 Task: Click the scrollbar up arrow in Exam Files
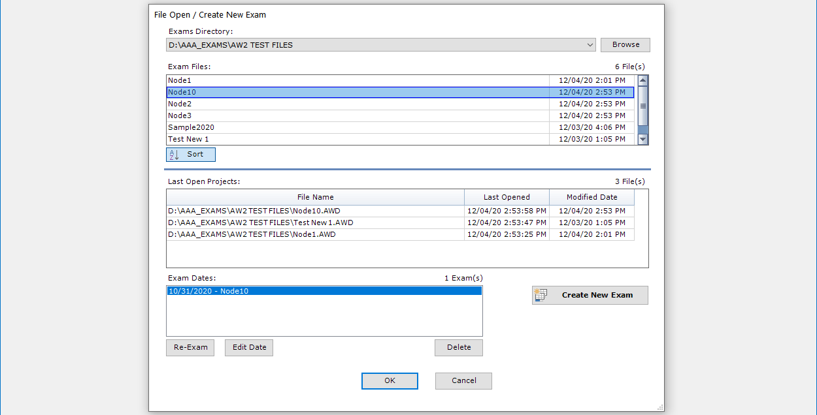tap(642, 80)
